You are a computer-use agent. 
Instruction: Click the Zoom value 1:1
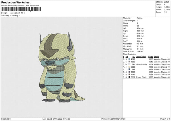[165, 12]
